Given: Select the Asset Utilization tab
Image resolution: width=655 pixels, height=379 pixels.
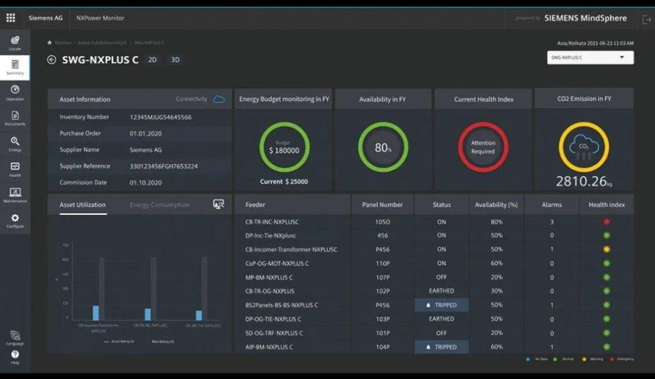Looking at the screenshot, I should tap(83, 205).
